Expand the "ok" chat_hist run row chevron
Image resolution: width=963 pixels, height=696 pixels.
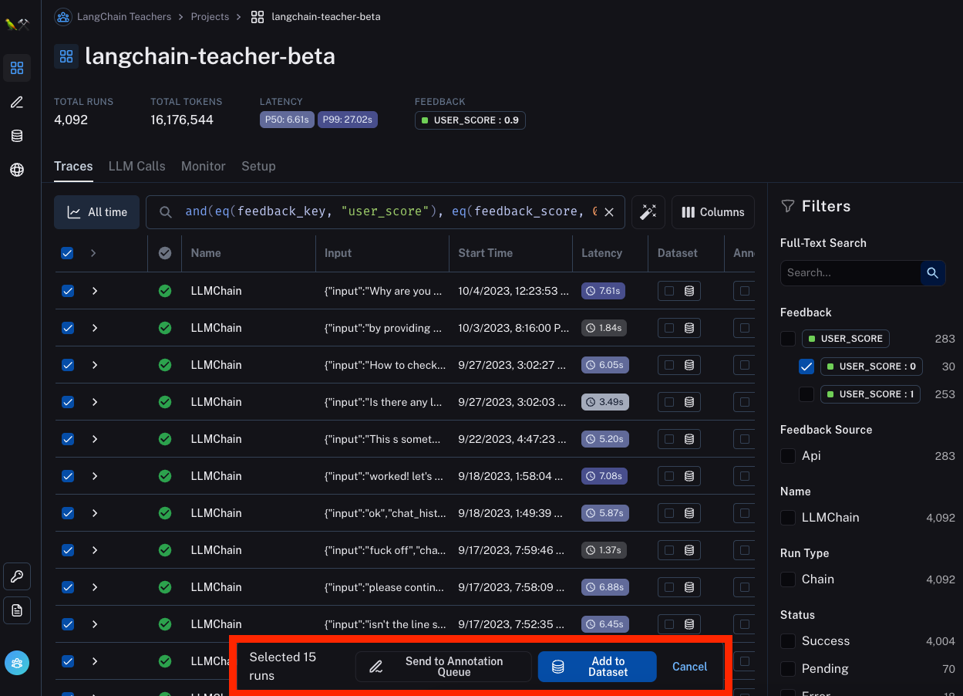click(95, 513)
